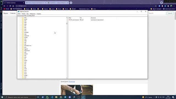
Task: Click the Registry Editor title bar icon
Action: [x=18, y=12]
